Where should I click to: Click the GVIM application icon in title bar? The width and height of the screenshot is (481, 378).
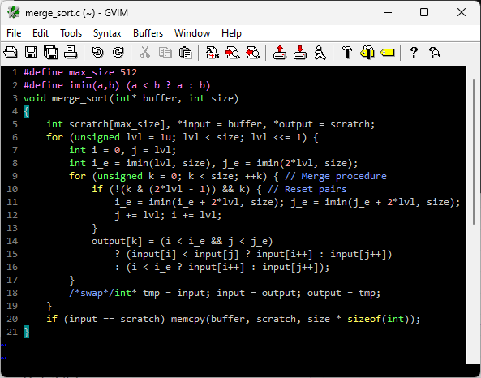tap(14, 13)
